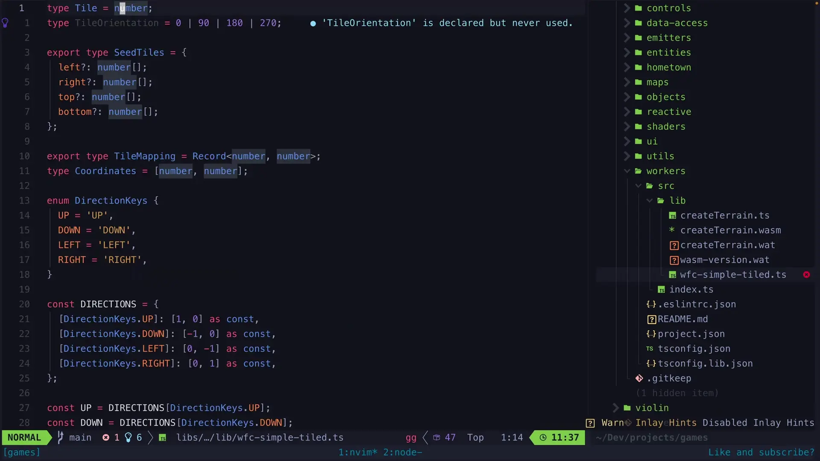Click the data-access folder icon
The height and width of the screenshot is (461, 820).
tap(638, 23)
